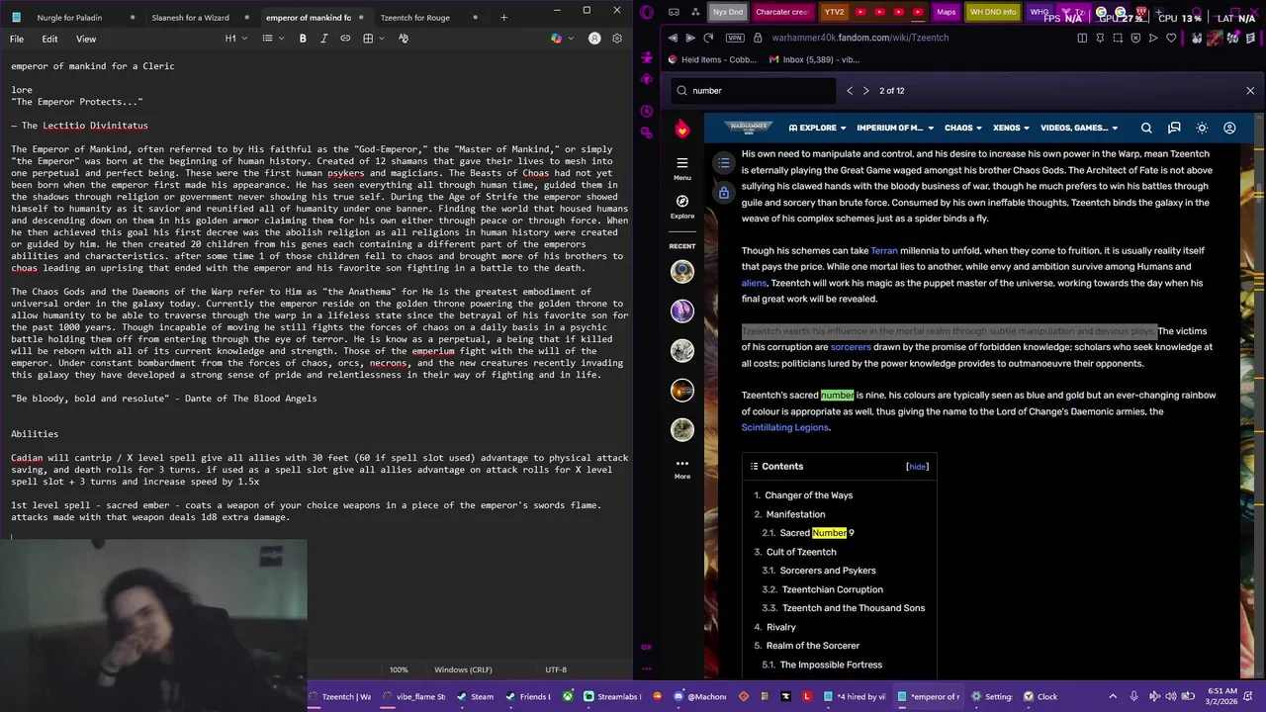Follow the sorcerers link
The width and height of the screenshot is (1266, 712).
pos(851,347)
